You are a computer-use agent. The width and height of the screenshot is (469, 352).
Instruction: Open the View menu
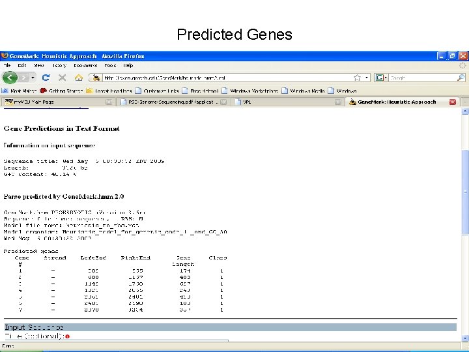coord(38,66)
